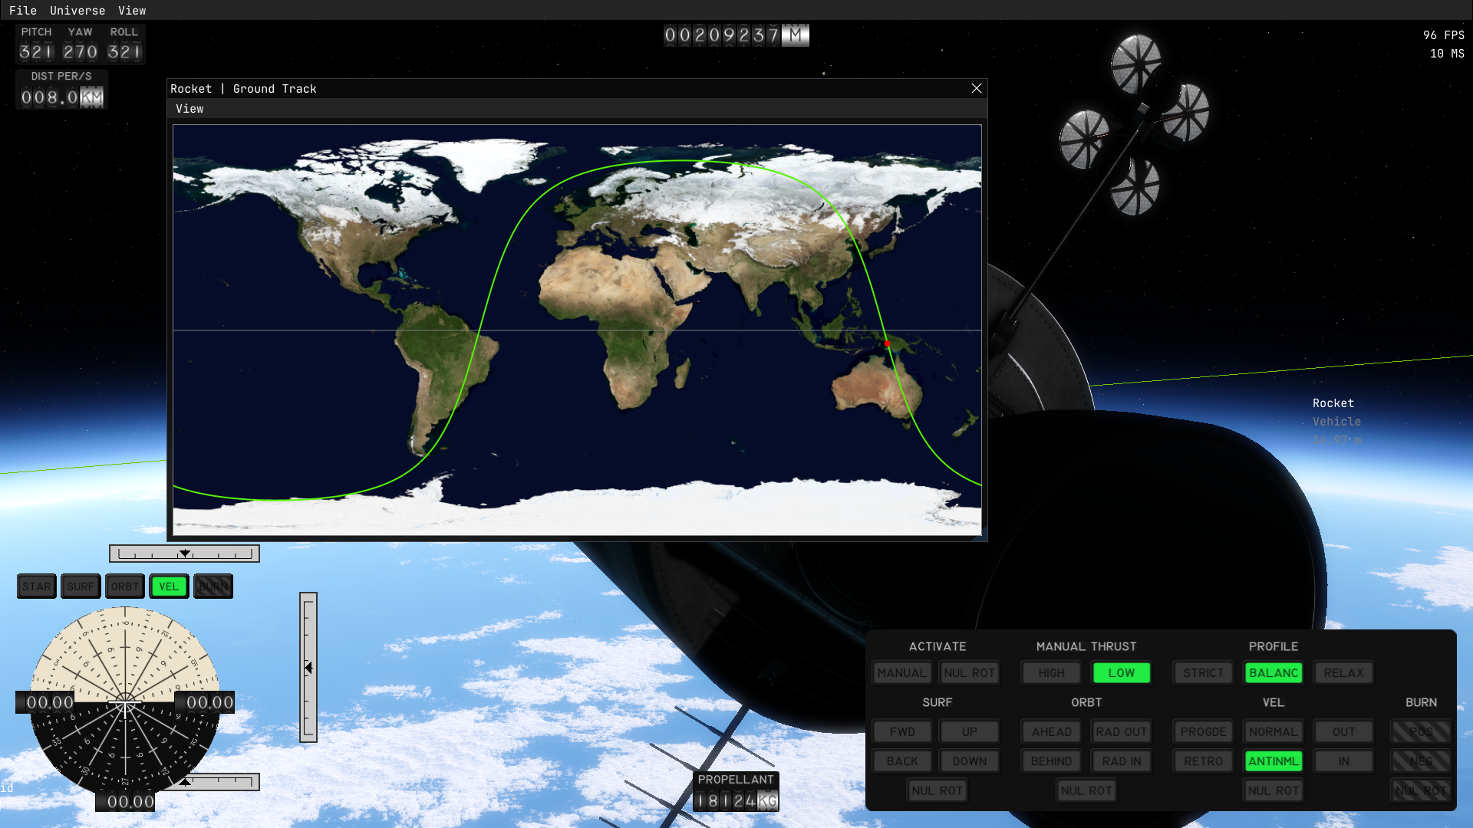Image resolution: width=1473 pixels, height=828 pixels.
Task: Click the navball attitude indicator
Action: pos(125,701)
